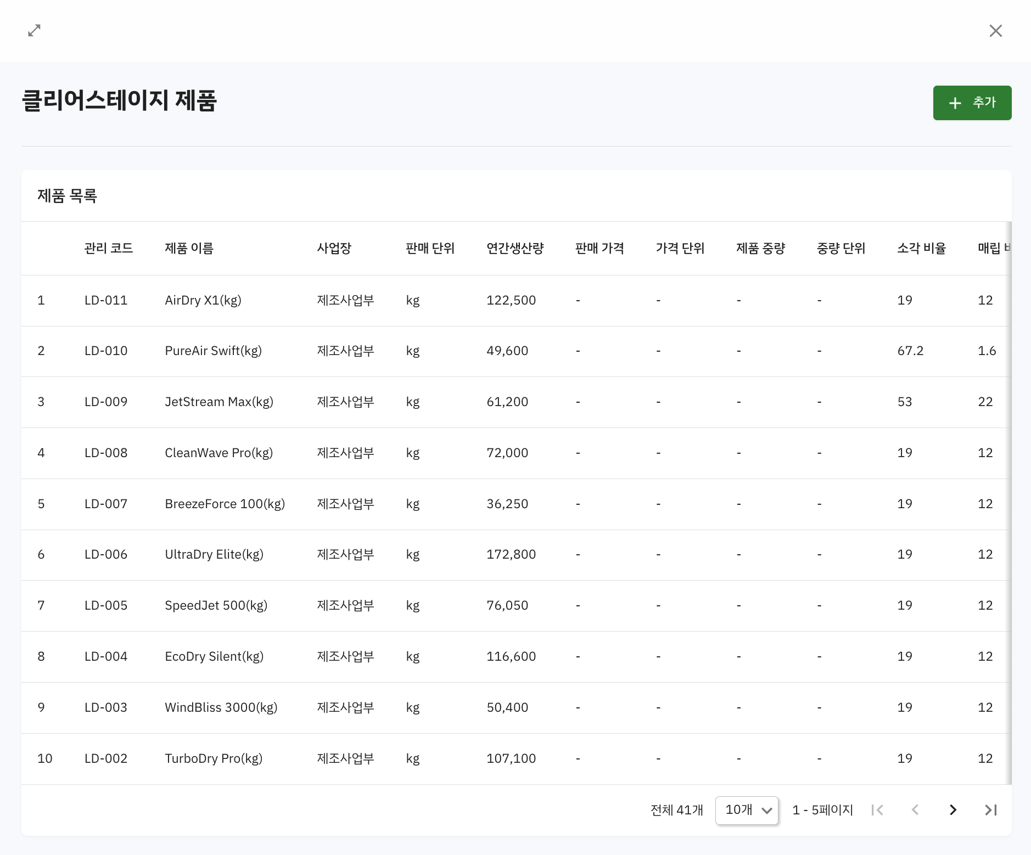1031x855 pixels.
Task: Select the AirDry X1(kg) product name
Action: point(203,301)
